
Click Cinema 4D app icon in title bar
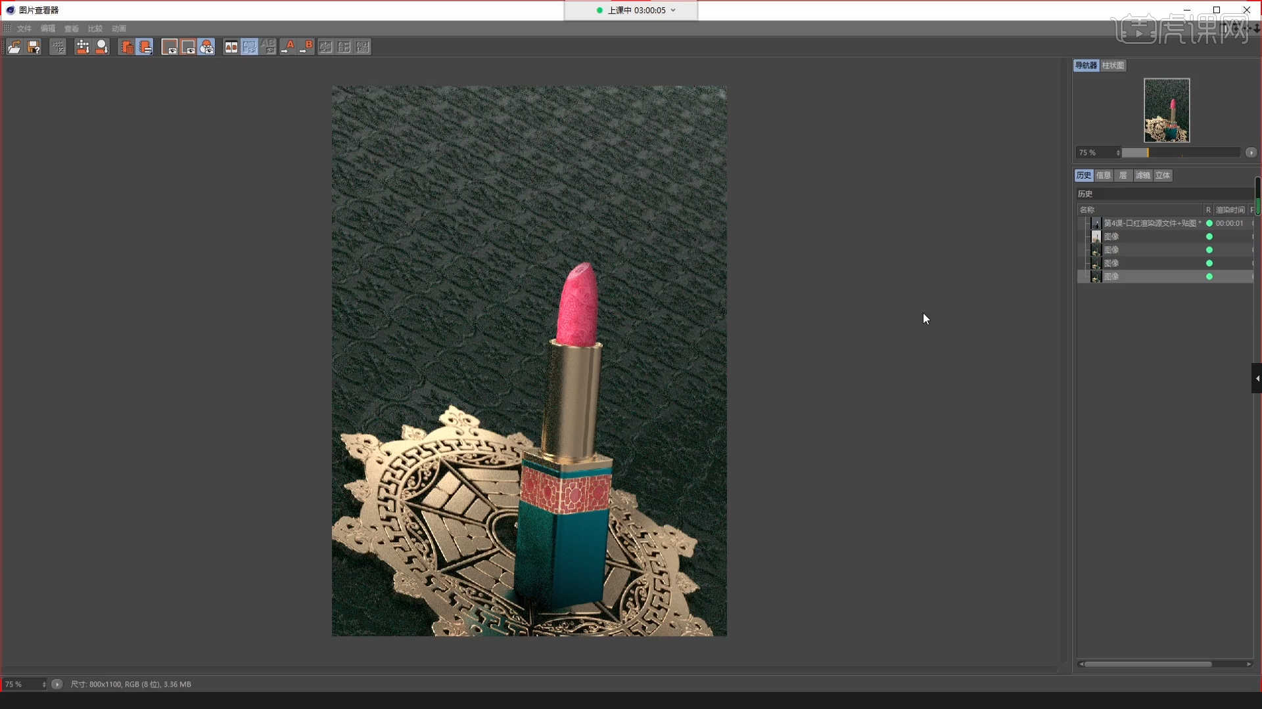coord(10,10)
